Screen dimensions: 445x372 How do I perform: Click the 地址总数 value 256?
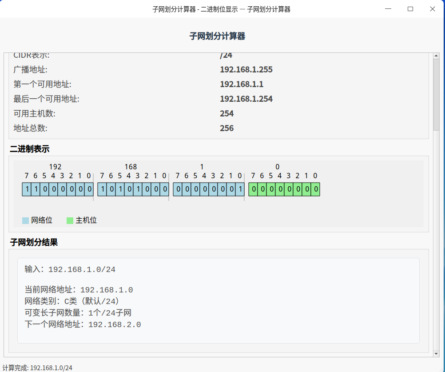point(226,128)
